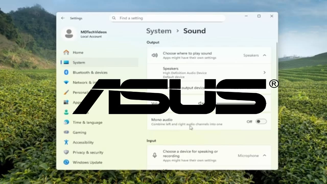Click the Time & language globe icon

[66, 122]
